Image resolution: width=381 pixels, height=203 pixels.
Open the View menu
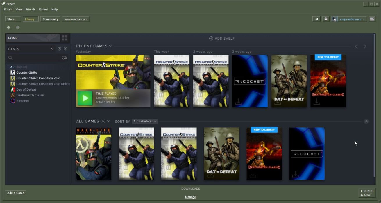19,9
